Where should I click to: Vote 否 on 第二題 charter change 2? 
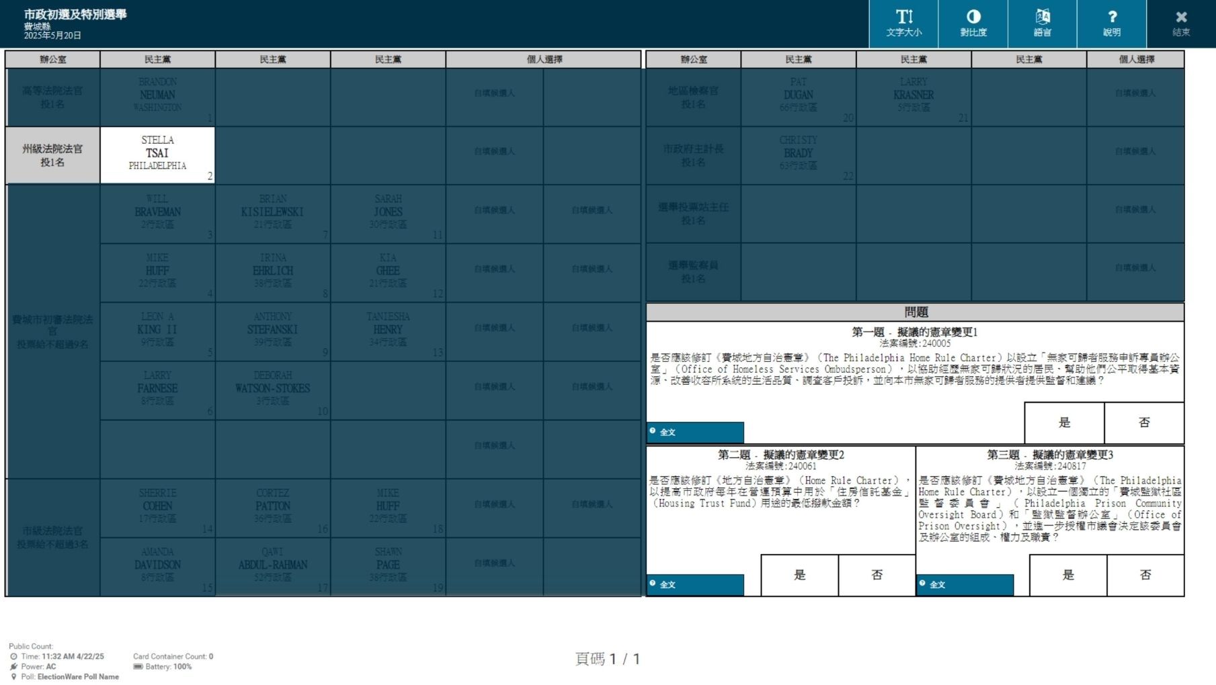[877, 575]
